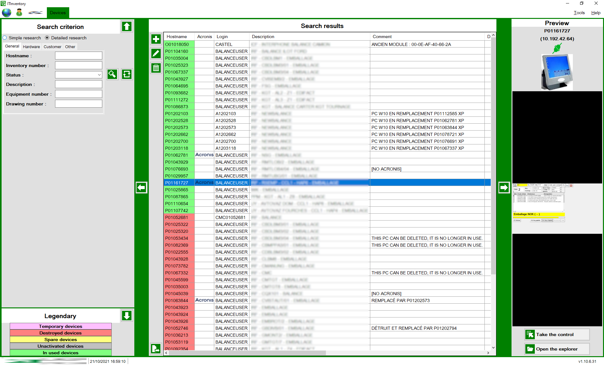Hide left panel with left arrow
The height and width of the screenshot is (365, 604).
tap(142, 188)
